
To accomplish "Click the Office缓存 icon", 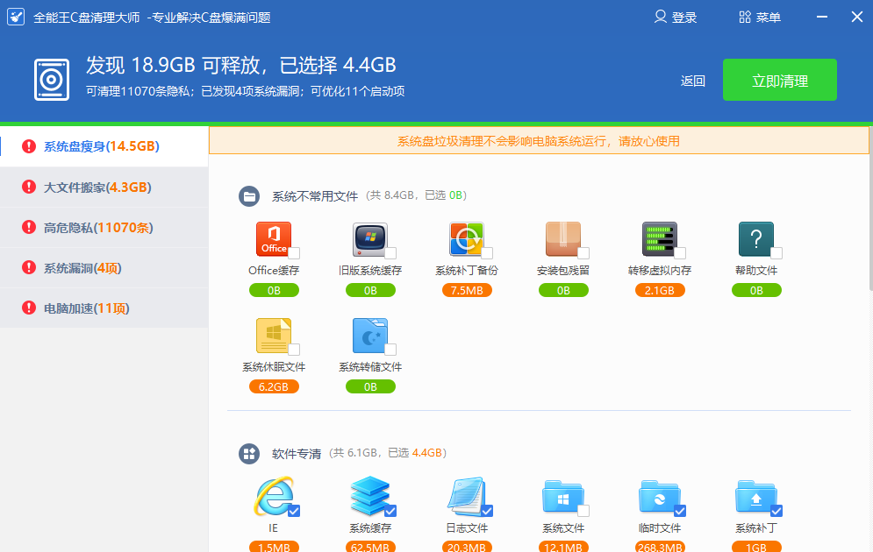I will click(273, 239).
